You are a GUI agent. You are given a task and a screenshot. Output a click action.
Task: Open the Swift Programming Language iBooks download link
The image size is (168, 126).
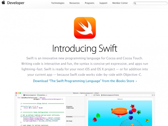85,81
